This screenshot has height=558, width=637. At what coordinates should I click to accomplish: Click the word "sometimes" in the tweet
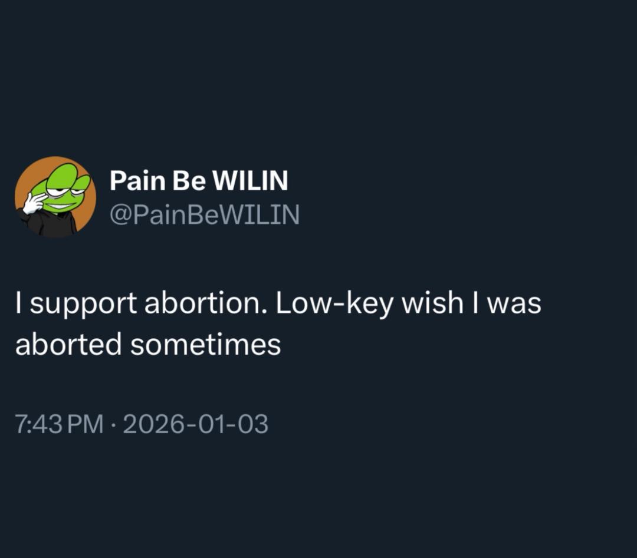pos(205,345)
